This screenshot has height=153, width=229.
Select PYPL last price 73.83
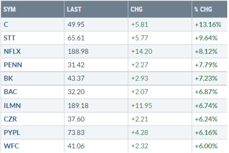76,133
